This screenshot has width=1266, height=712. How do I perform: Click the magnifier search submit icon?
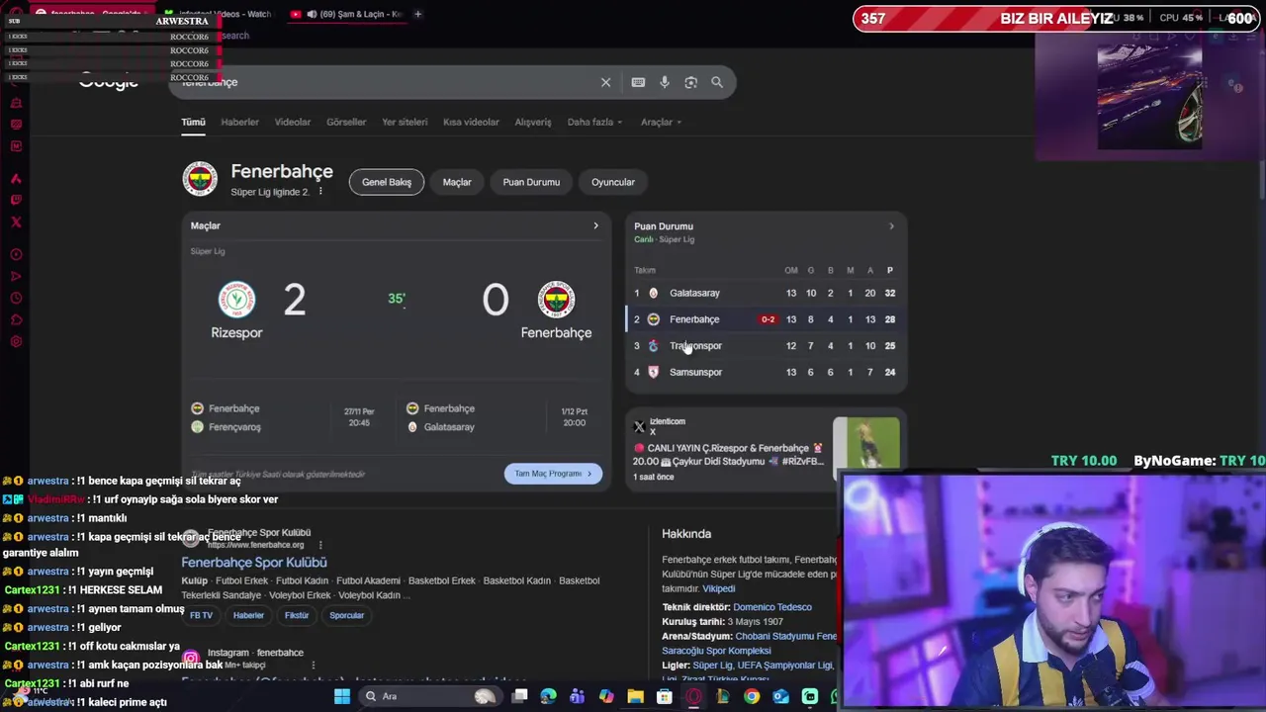(x=717, y=82)
